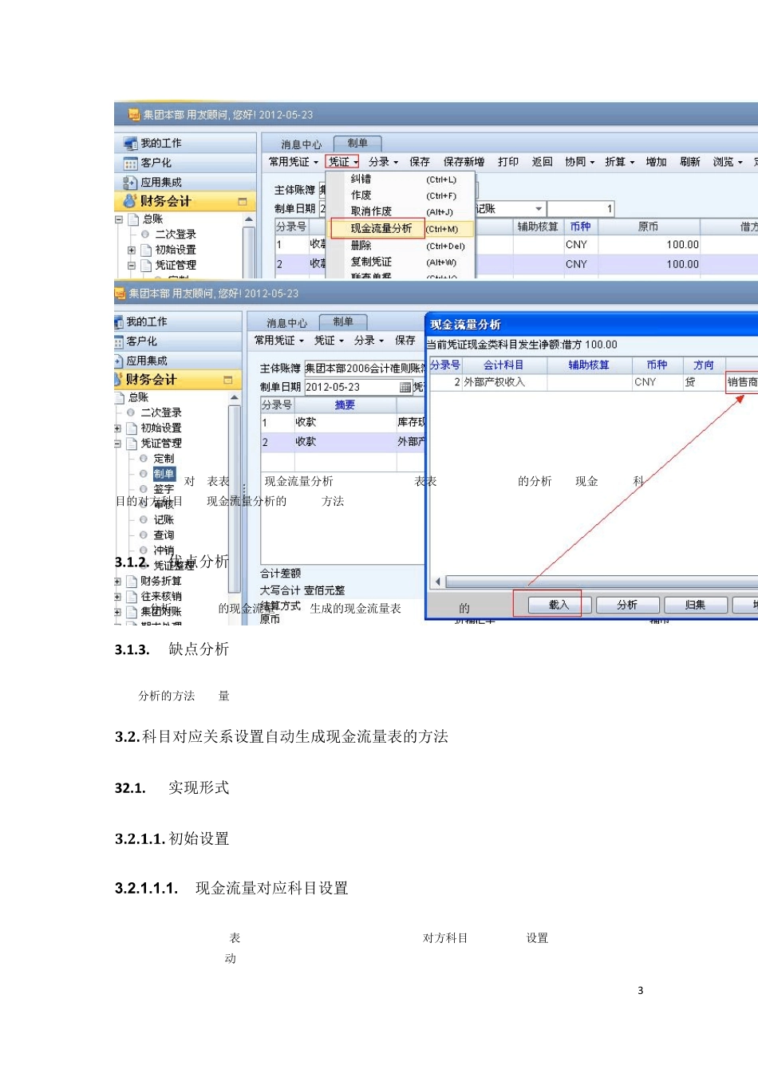Select 冲销 in the 凭证管理 tree

click(x=164, y=550)
